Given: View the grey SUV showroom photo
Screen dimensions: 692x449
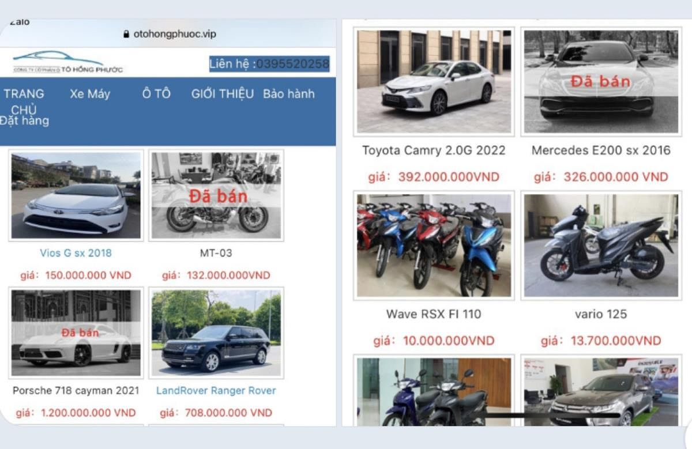Looking at the screenshot, I should pyautogui.click(x=601, y=391).
